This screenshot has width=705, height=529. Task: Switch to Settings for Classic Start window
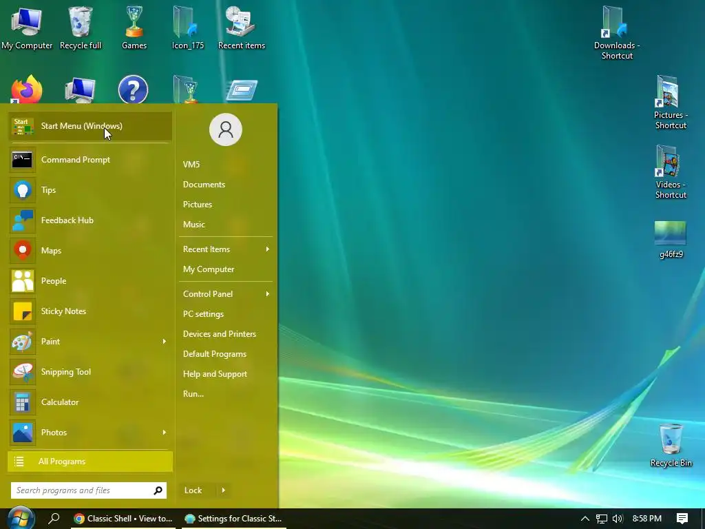tap(234, 519)
